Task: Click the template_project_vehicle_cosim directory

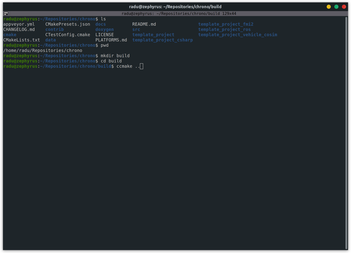Action: tap(238, 35)
